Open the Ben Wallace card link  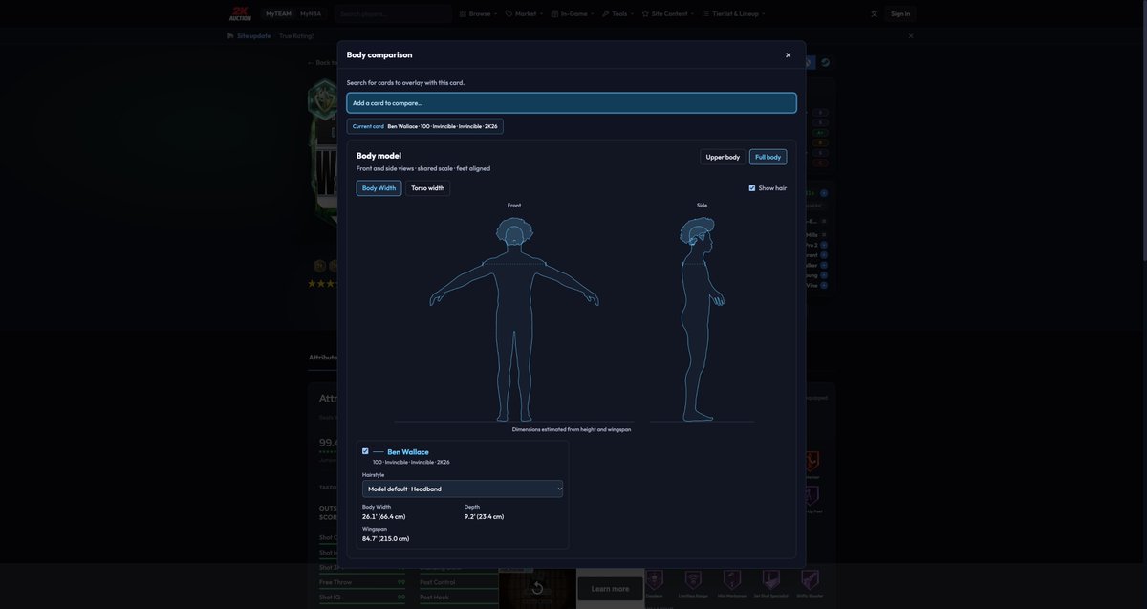coord(408,452)
